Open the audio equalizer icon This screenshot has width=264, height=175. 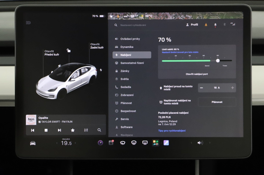click(x=86, y=130)
